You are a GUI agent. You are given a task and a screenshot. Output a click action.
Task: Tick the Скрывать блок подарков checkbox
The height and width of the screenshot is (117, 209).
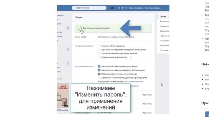coord(99,46)
